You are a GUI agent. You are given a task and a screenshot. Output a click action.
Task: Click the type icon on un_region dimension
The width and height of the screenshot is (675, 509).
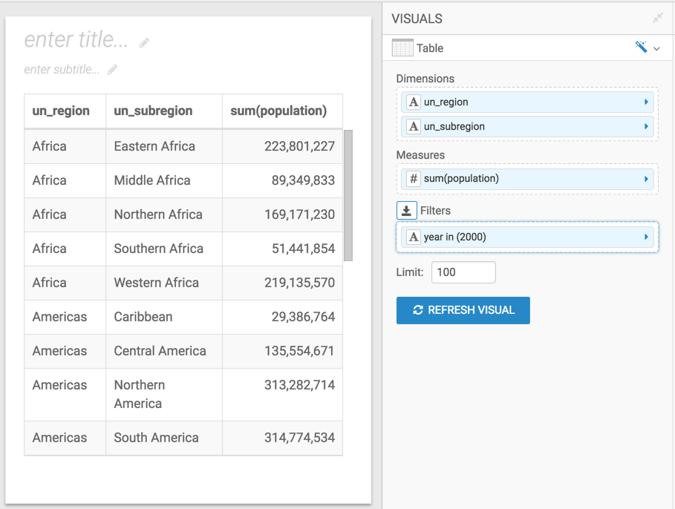pos(414,102)
